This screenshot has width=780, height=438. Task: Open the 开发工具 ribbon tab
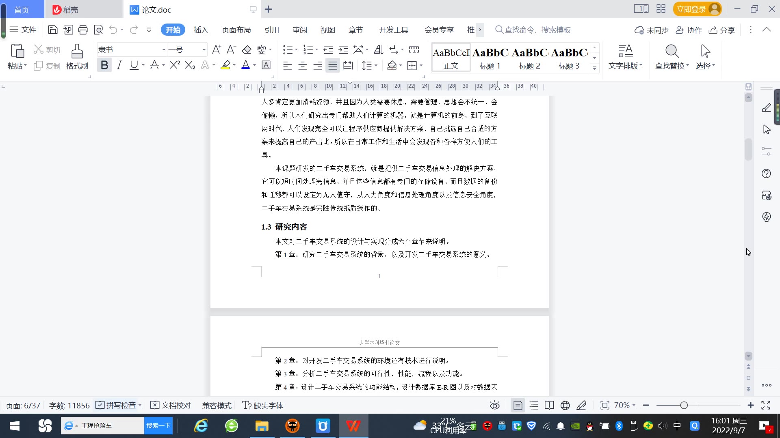coord(393,30)
